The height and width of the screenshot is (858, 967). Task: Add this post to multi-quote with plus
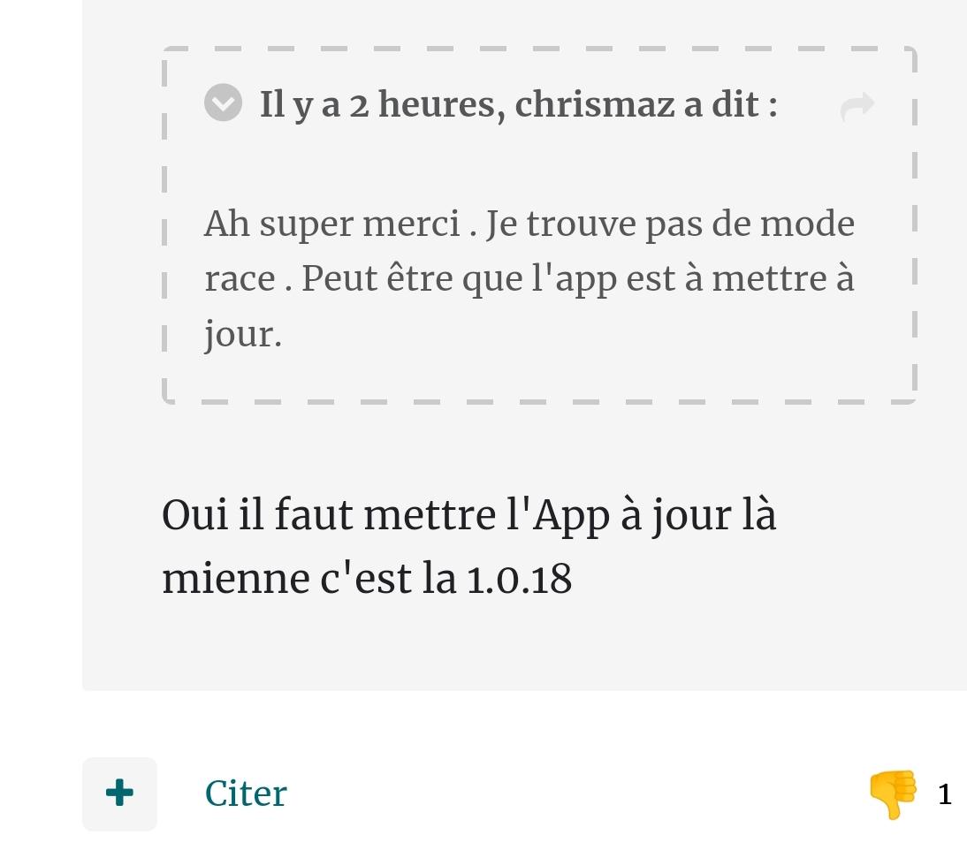point(119,793)
